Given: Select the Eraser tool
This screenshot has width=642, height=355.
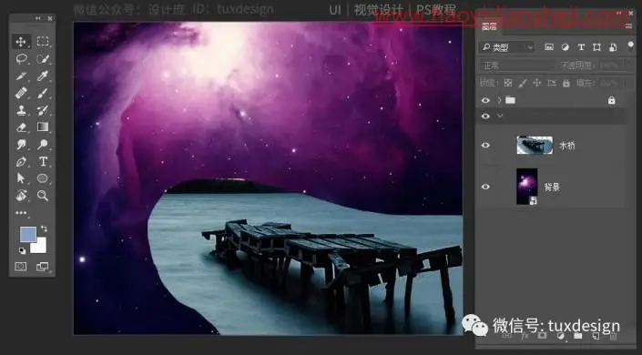Looking at the screenshot, I should 21,127.
